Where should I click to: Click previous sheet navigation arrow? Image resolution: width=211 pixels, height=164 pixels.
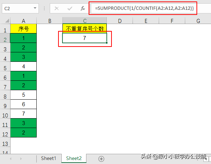11,159
